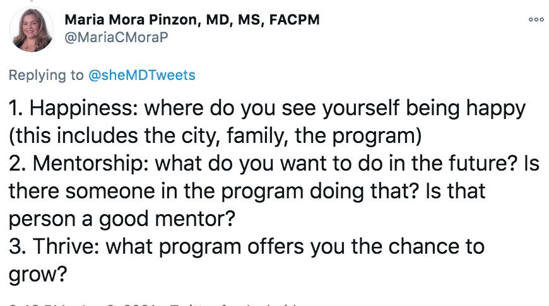The image size is (549, 306).
Task: Click the "Replying to" label
Action: [45, 75]
